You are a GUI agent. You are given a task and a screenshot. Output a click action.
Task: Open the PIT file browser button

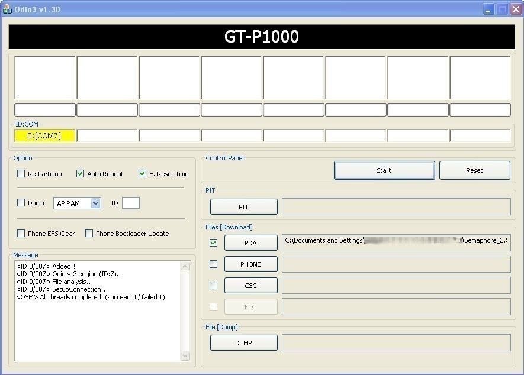click(243, 207)
